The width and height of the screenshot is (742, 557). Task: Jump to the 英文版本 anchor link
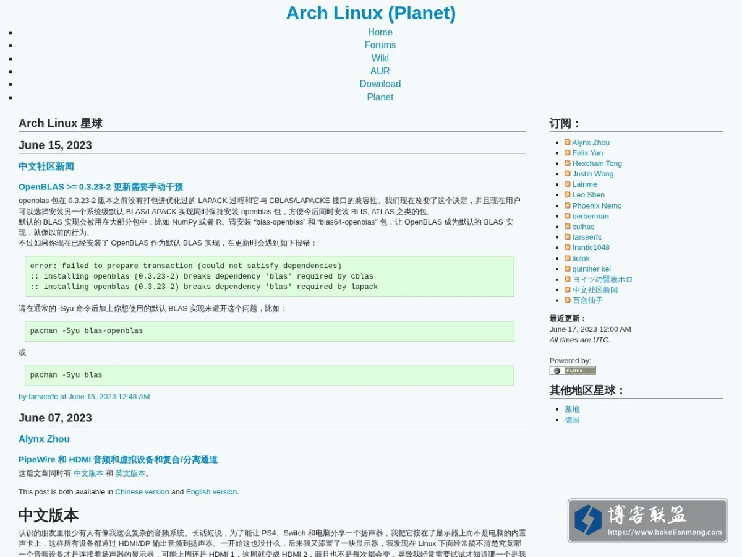click(x=130, y=473)
